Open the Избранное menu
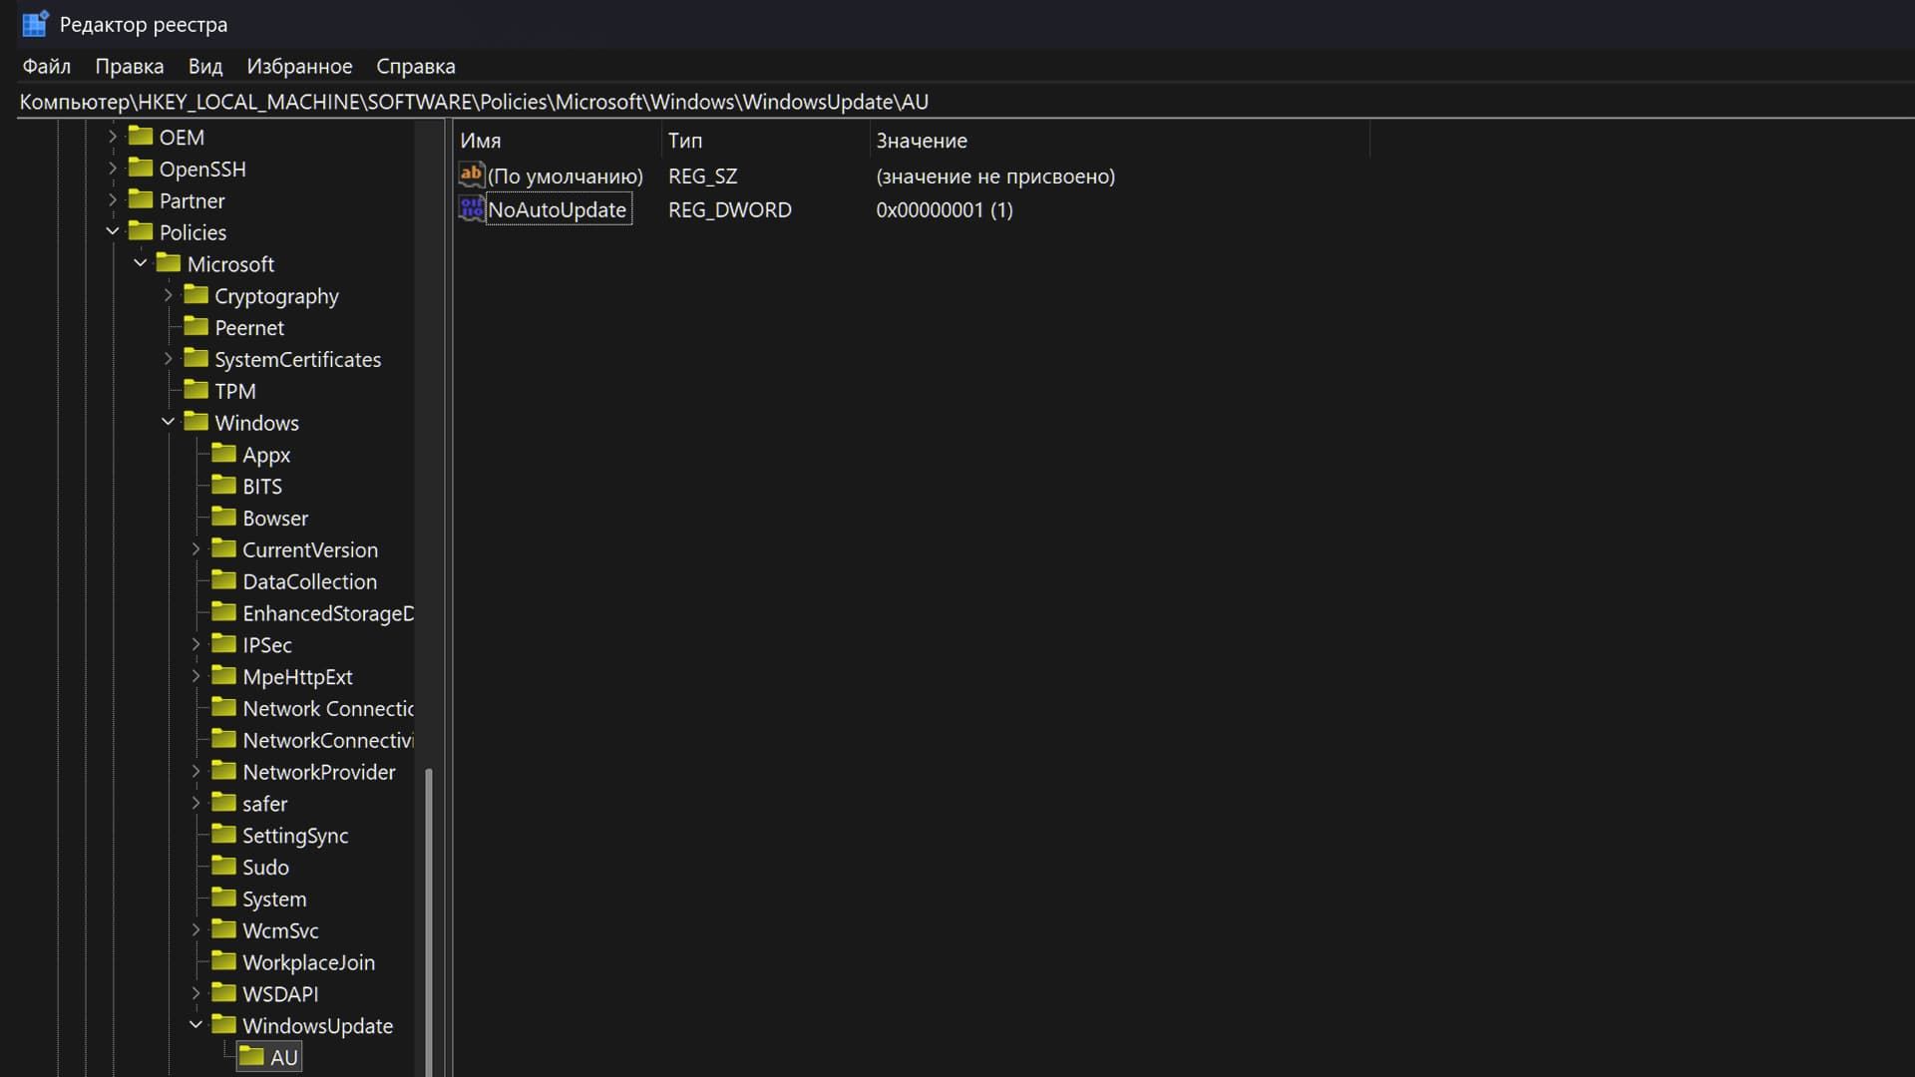 [x=299, y=66]
